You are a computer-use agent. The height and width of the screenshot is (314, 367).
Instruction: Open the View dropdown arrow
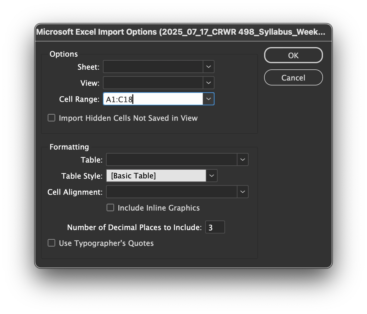(x=209, y=83)
